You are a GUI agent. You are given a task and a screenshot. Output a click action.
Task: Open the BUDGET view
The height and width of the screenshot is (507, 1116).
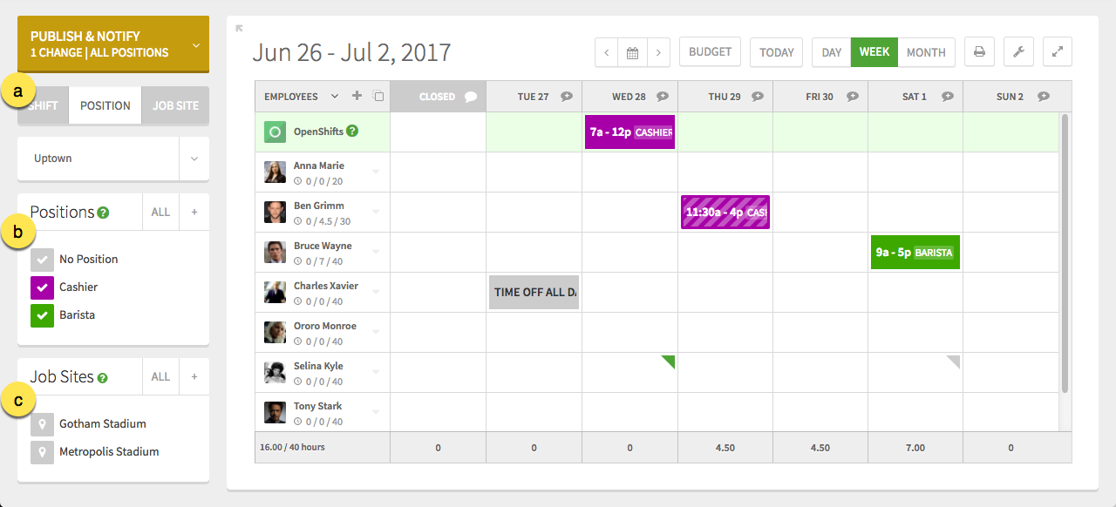(x=709, y=51)
